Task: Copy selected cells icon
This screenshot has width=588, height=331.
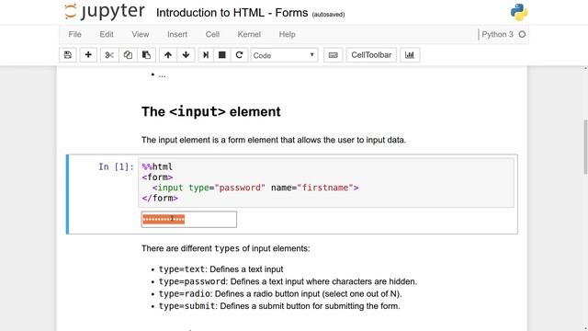Action: [x=128, y=55]
